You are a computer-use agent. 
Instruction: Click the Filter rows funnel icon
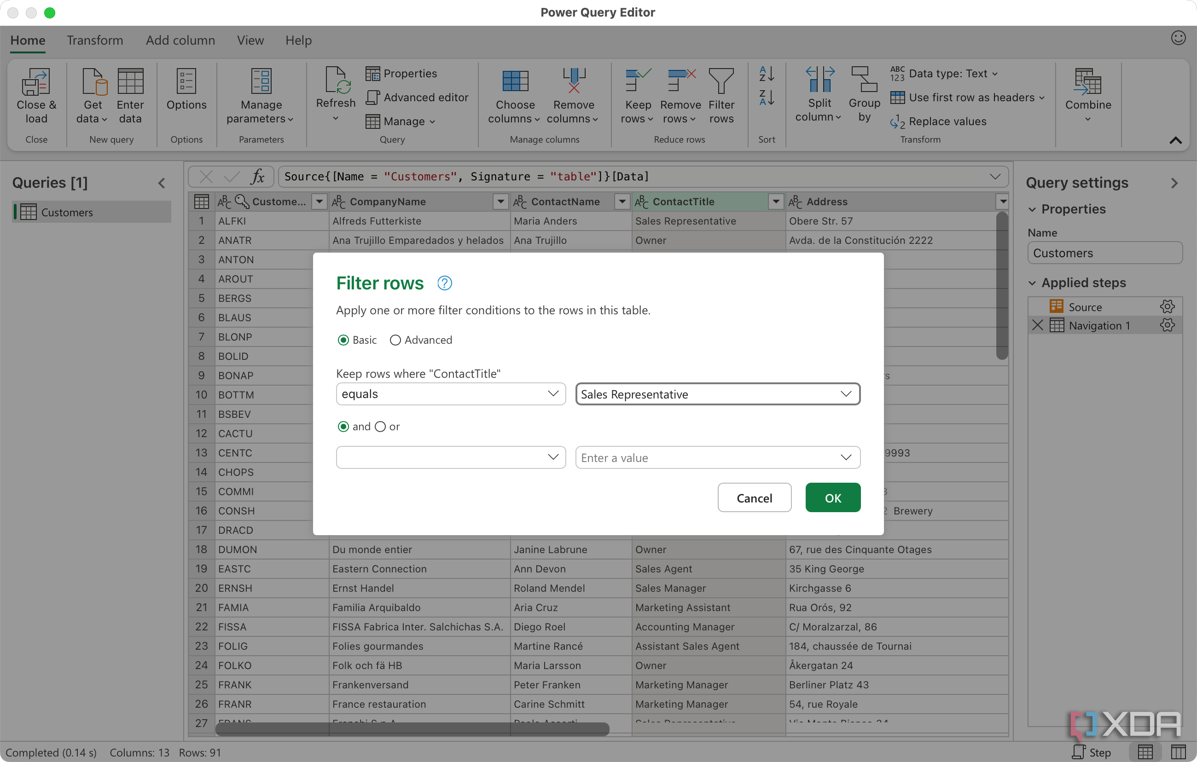[x=721, y=81]
